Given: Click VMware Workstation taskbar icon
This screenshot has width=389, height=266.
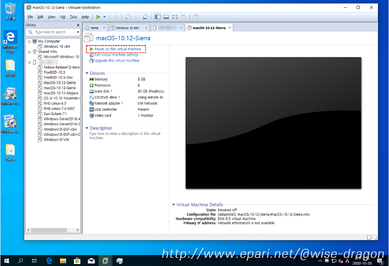Looking at the screenshot, I should [x=105, y=261].
